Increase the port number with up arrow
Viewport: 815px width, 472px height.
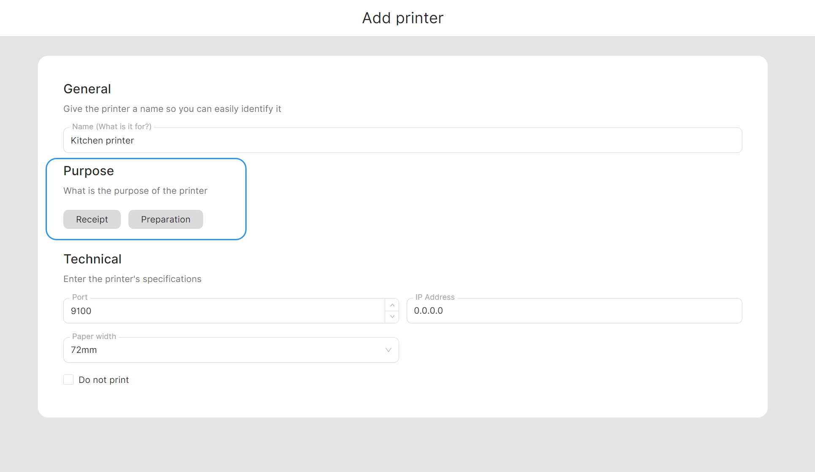(392, 305)
